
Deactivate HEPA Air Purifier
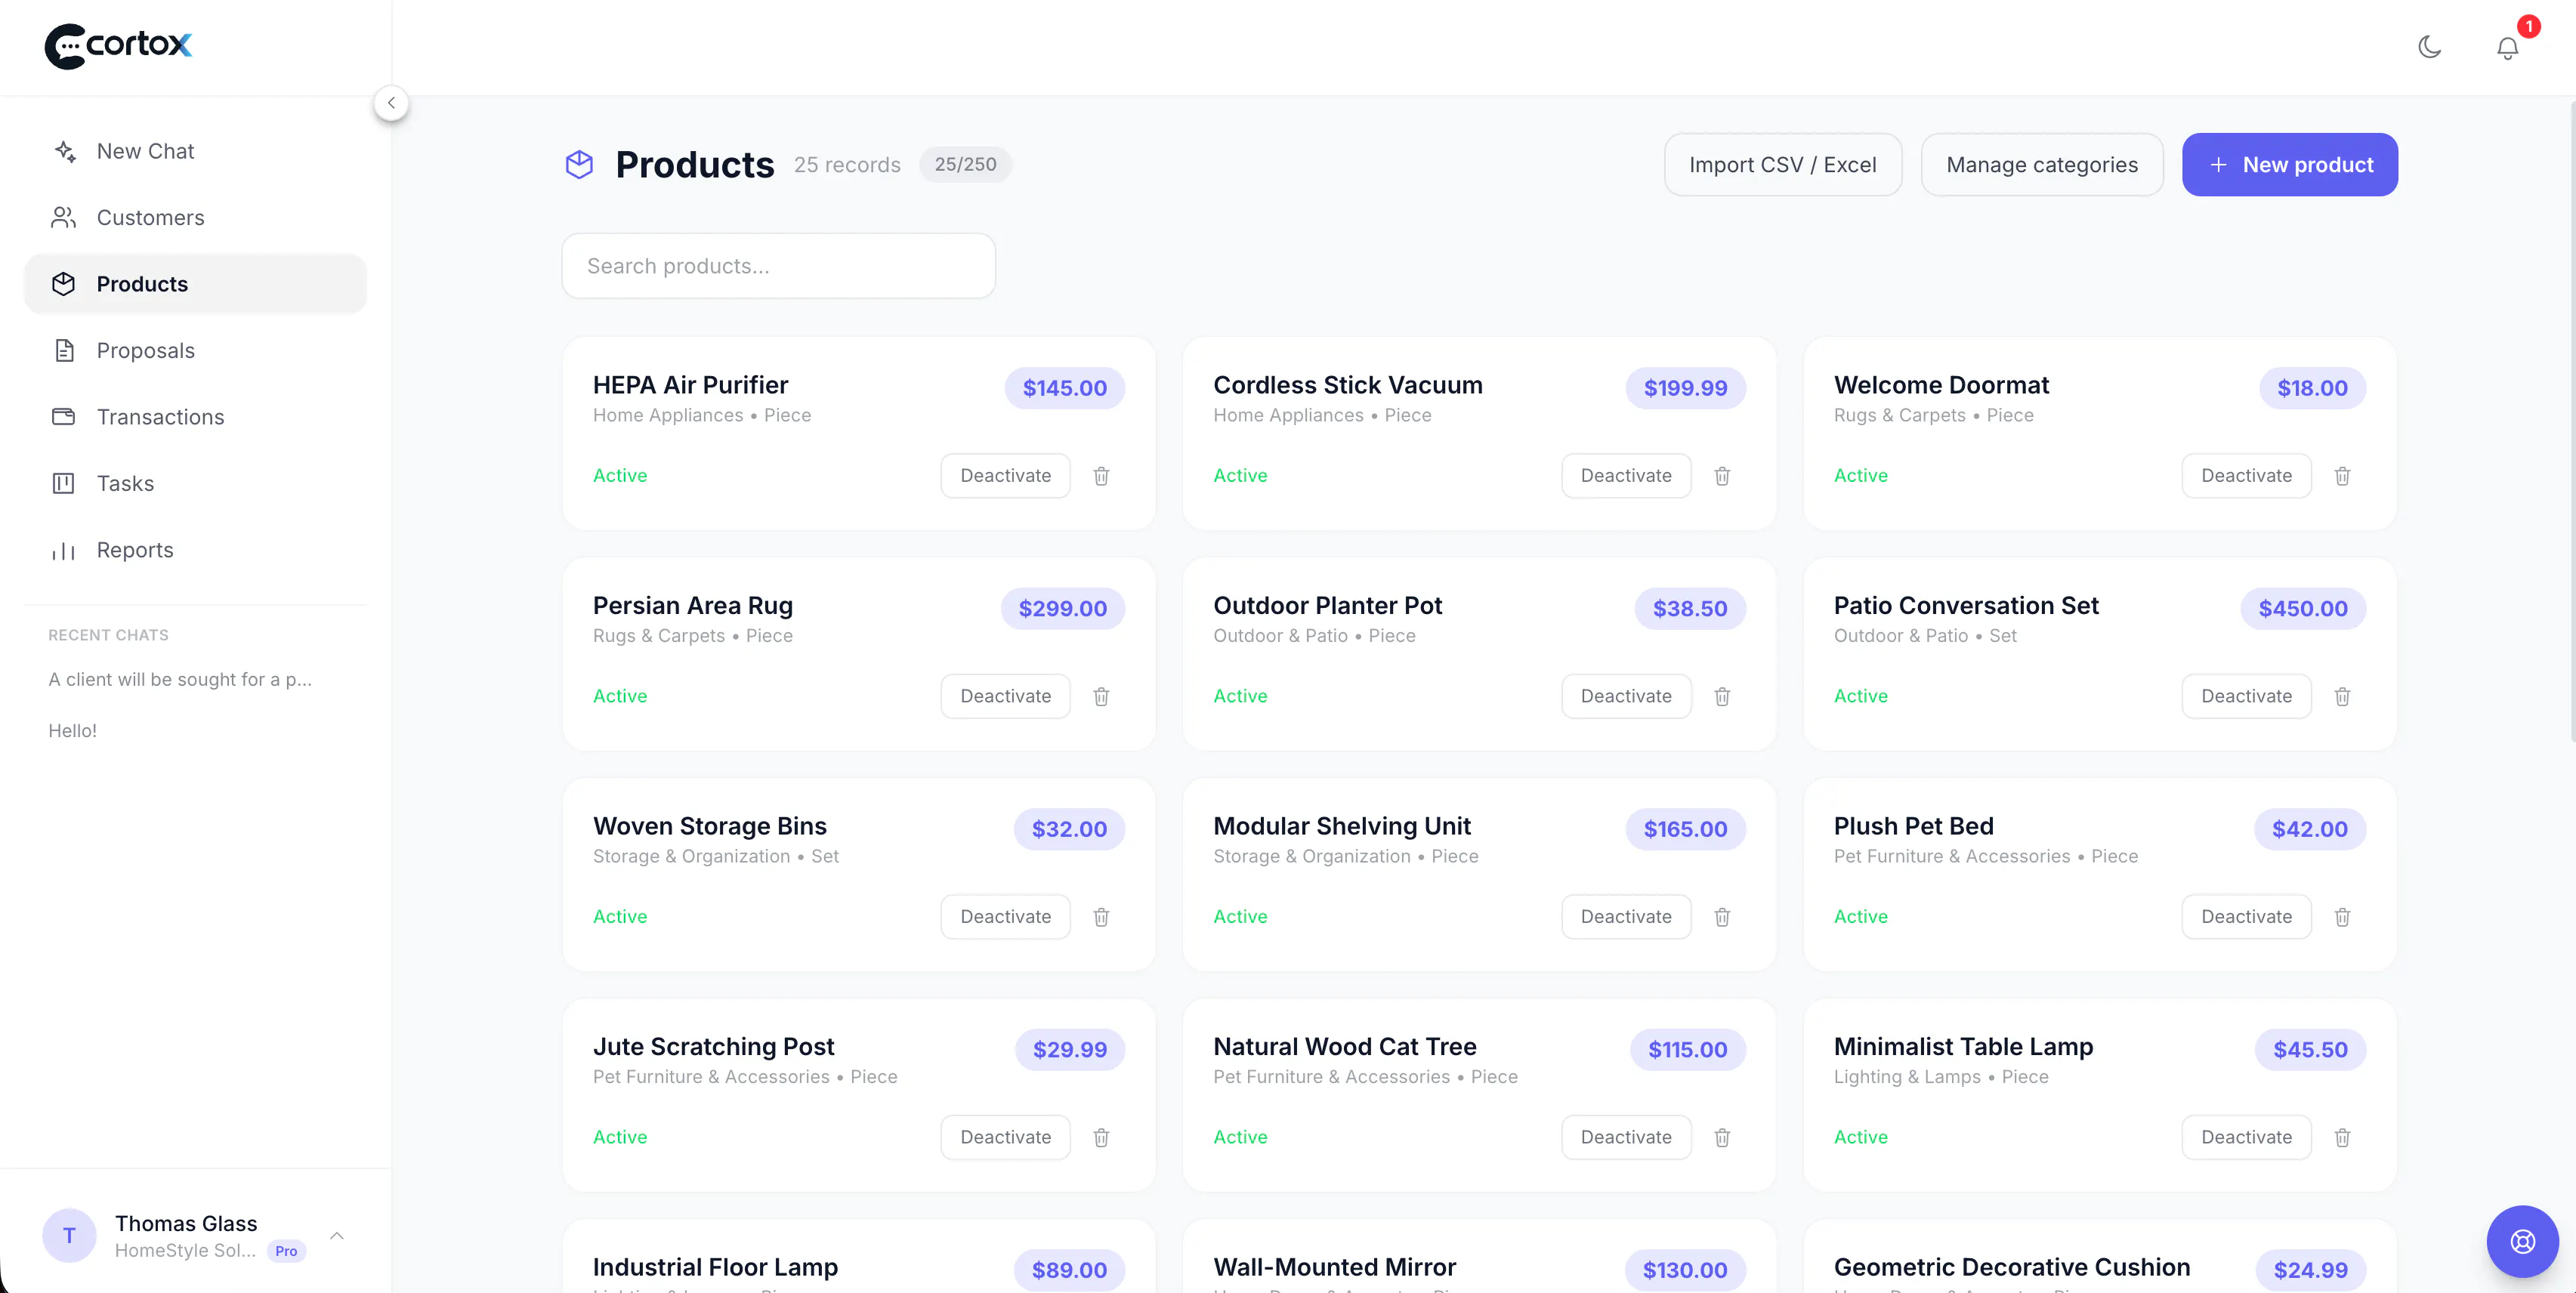1005,476
